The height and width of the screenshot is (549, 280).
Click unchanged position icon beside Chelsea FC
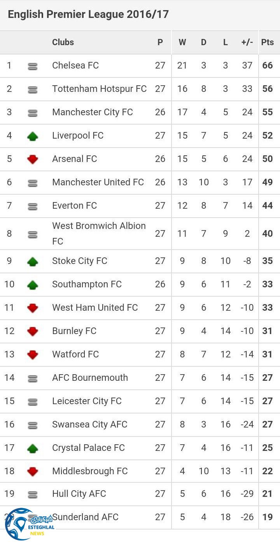pyautogui.click(x=33, y=67)
